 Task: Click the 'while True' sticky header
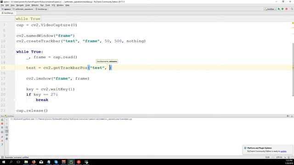coord(28,19)
